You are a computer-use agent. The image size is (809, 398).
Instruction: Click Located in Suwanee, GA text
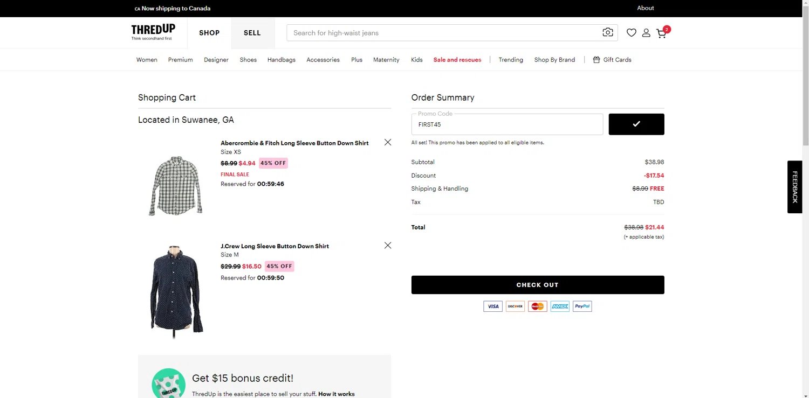(186, 120)
